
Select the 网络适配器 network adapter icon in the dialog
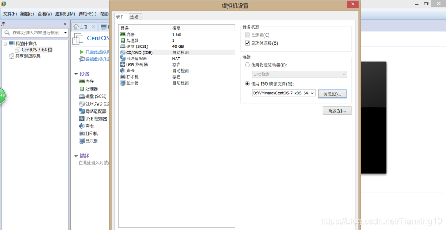coord(123,59)
